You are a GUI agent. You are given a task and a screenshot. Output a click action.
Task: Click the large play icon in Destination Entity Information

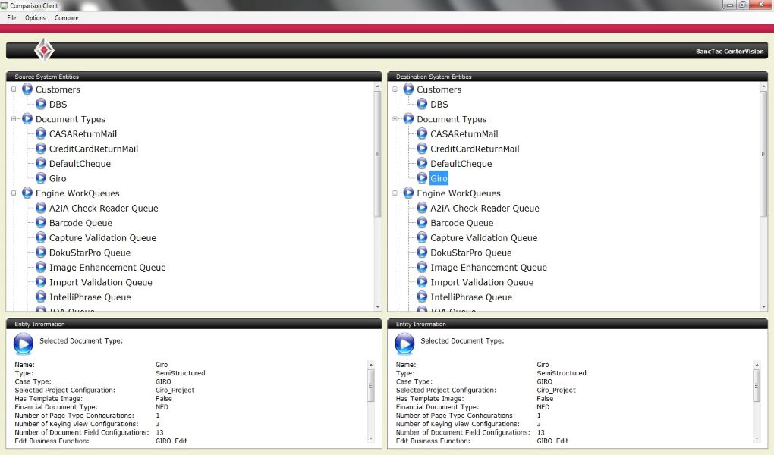point(404,344)
